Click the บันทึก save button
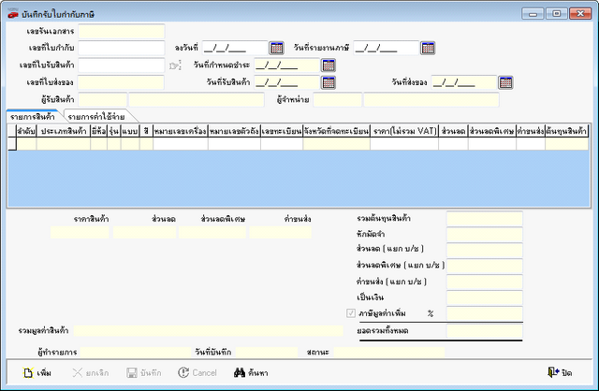 tap(143, 372)
